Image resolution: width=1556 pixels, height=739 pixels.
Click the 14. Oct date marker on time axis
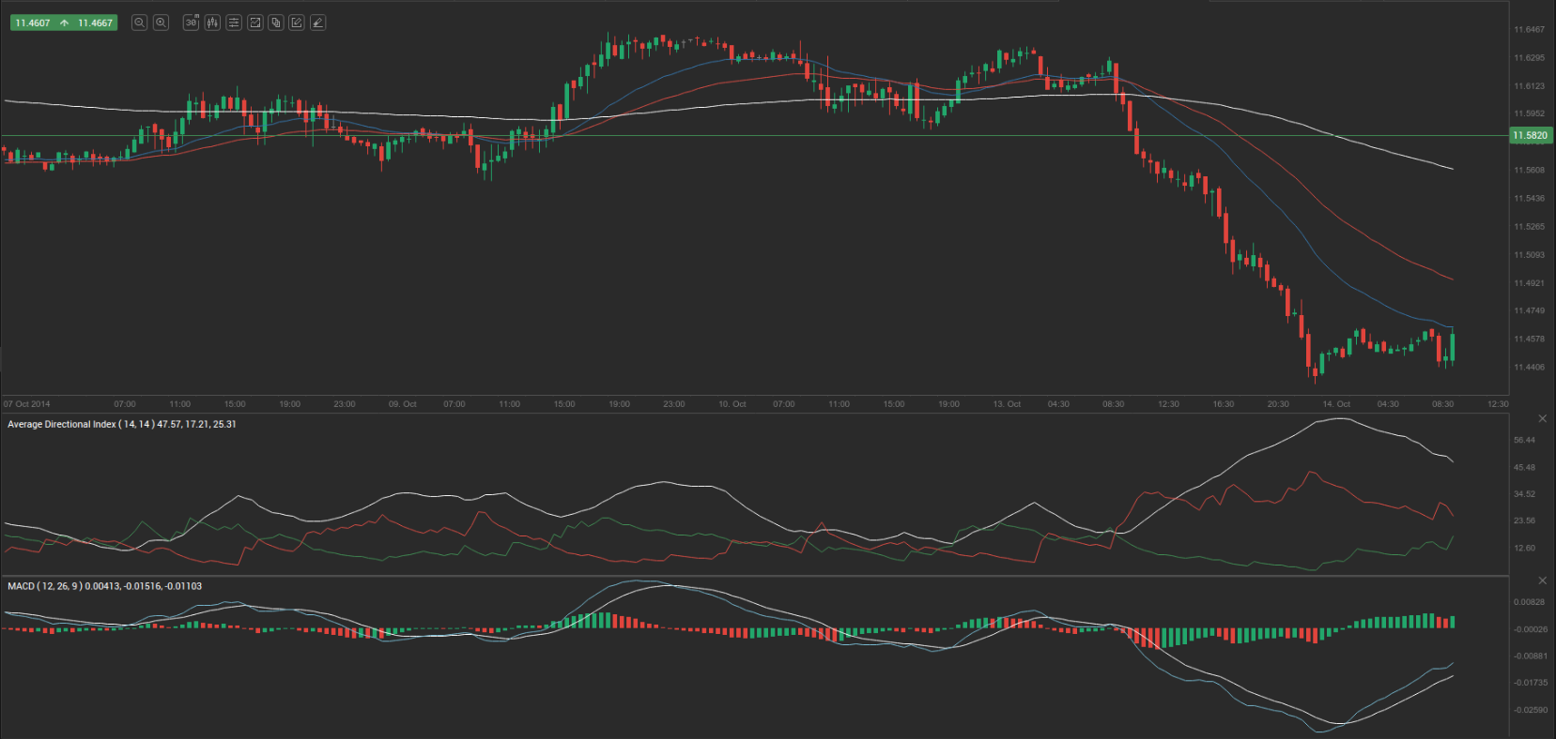pyautogui.click(x=1336, y=404)
